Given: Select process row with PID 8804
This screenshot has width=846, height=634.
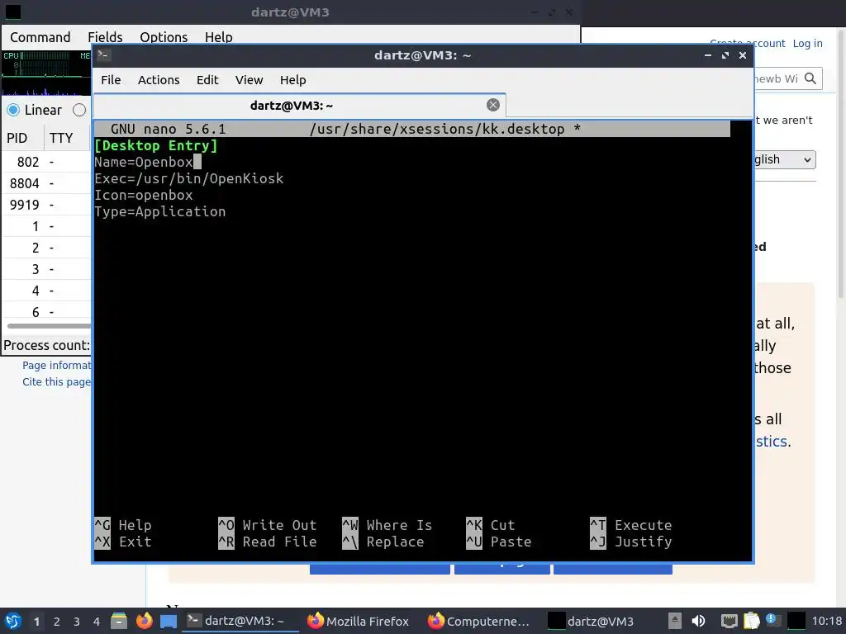Looking at the screenshot, I should tap(47, 183).
